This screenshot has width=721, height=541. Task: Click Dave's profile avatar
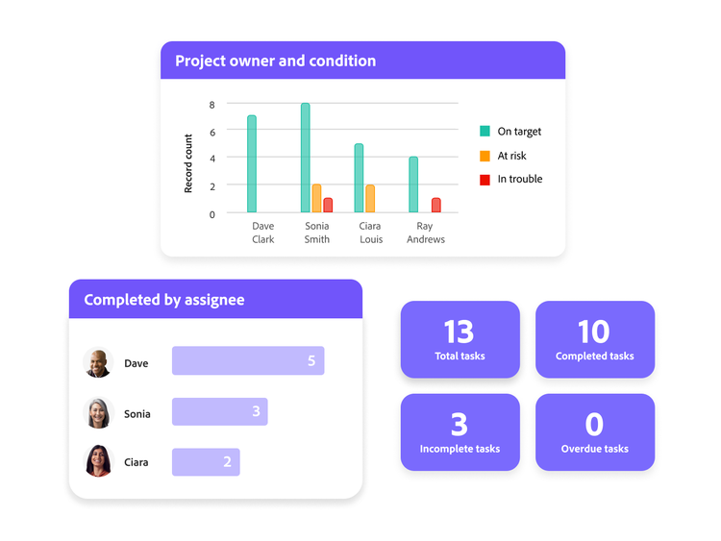pos(98,363)
